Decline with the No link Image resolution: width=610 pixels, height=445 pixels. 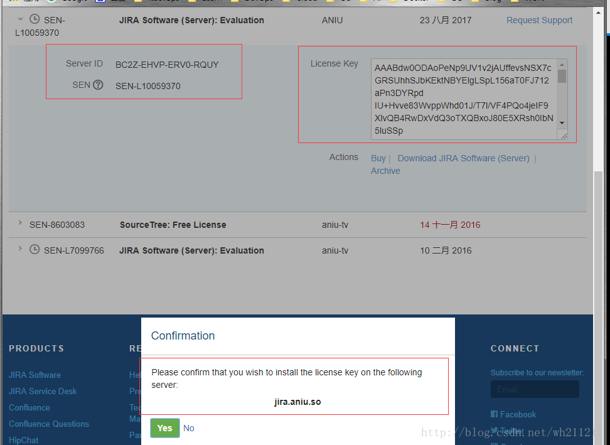tap(189, 428)
